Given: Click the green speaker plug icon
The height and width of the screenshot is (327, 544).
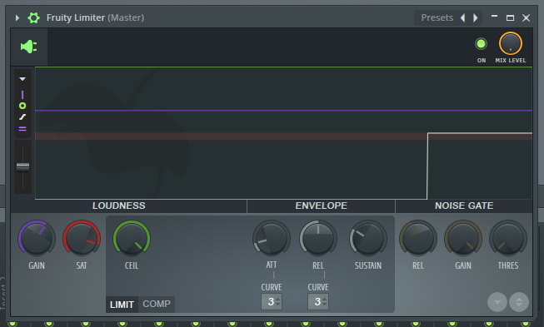Looking at the screenshot, I should [x=29, y=47].
